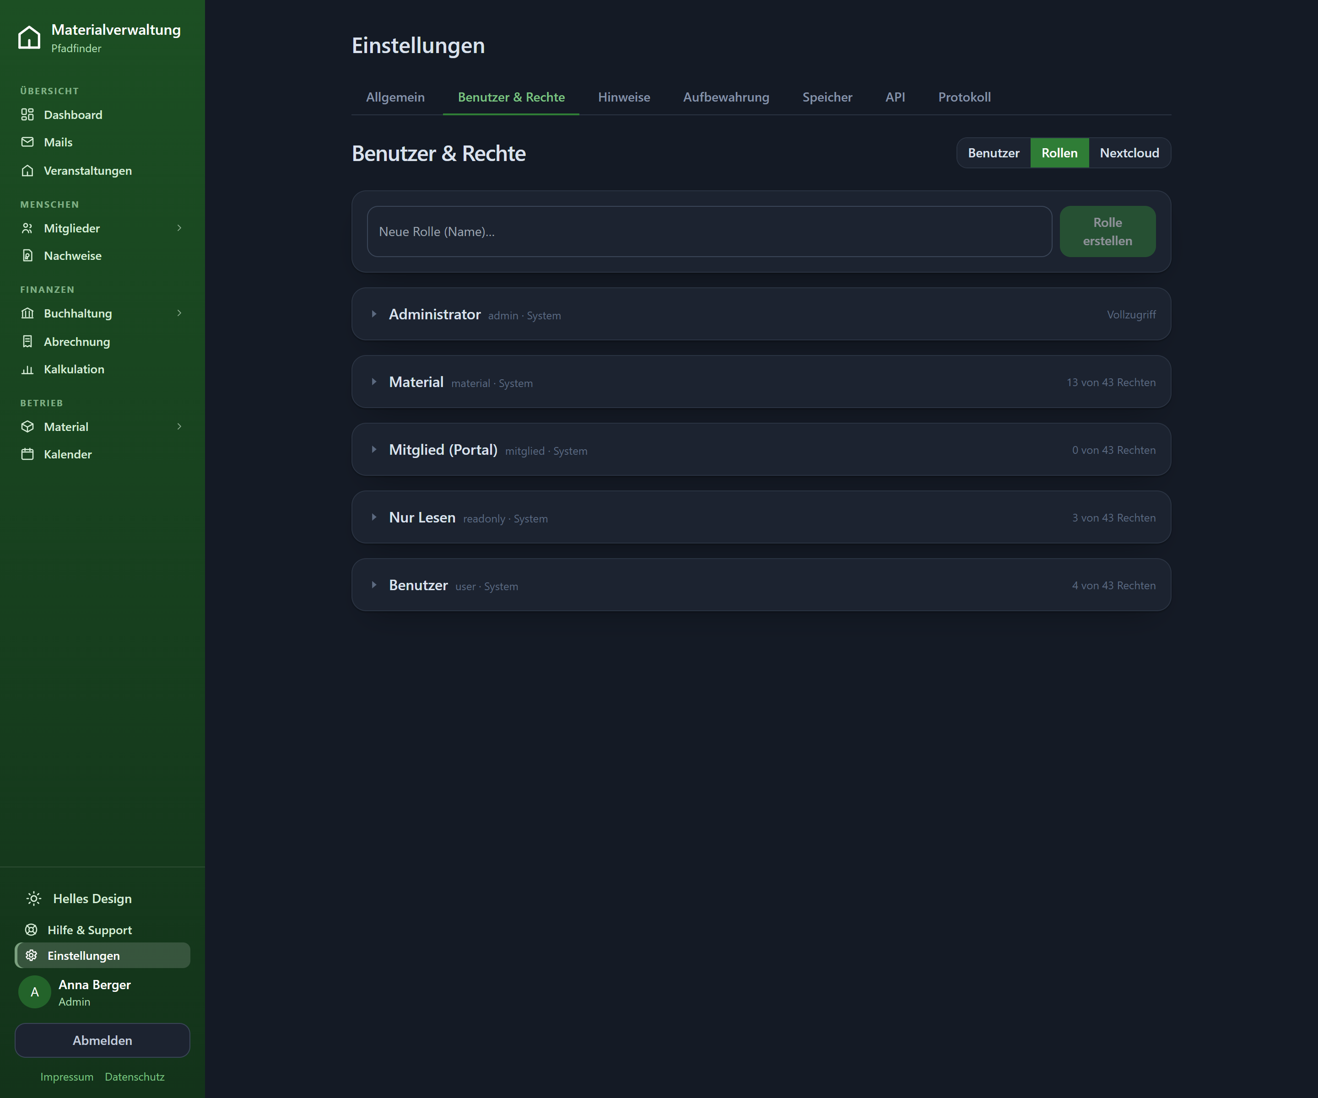This screenshot has height=1098, width=1318.
Task: Open Hilfe & Support
Action: (x=103, y=930)
